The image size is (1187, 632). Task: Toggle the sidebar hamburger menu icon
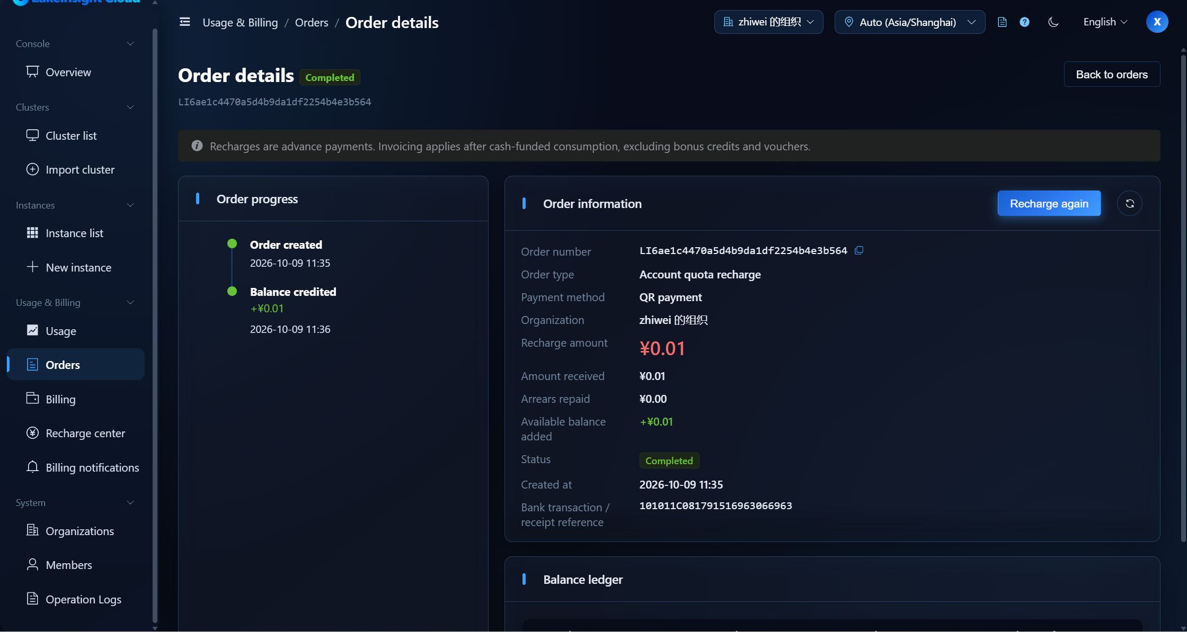point(185,22)
